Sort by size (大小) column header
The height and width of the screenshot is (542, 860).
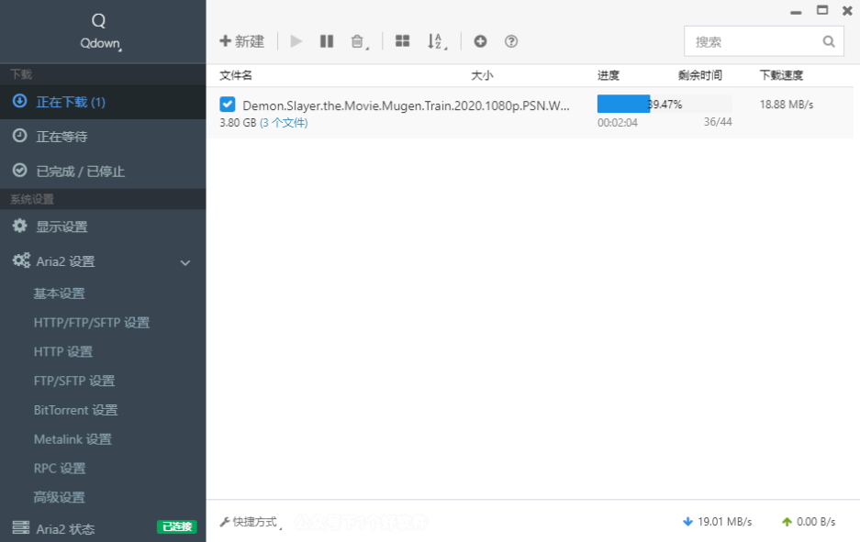coord(482,75)
